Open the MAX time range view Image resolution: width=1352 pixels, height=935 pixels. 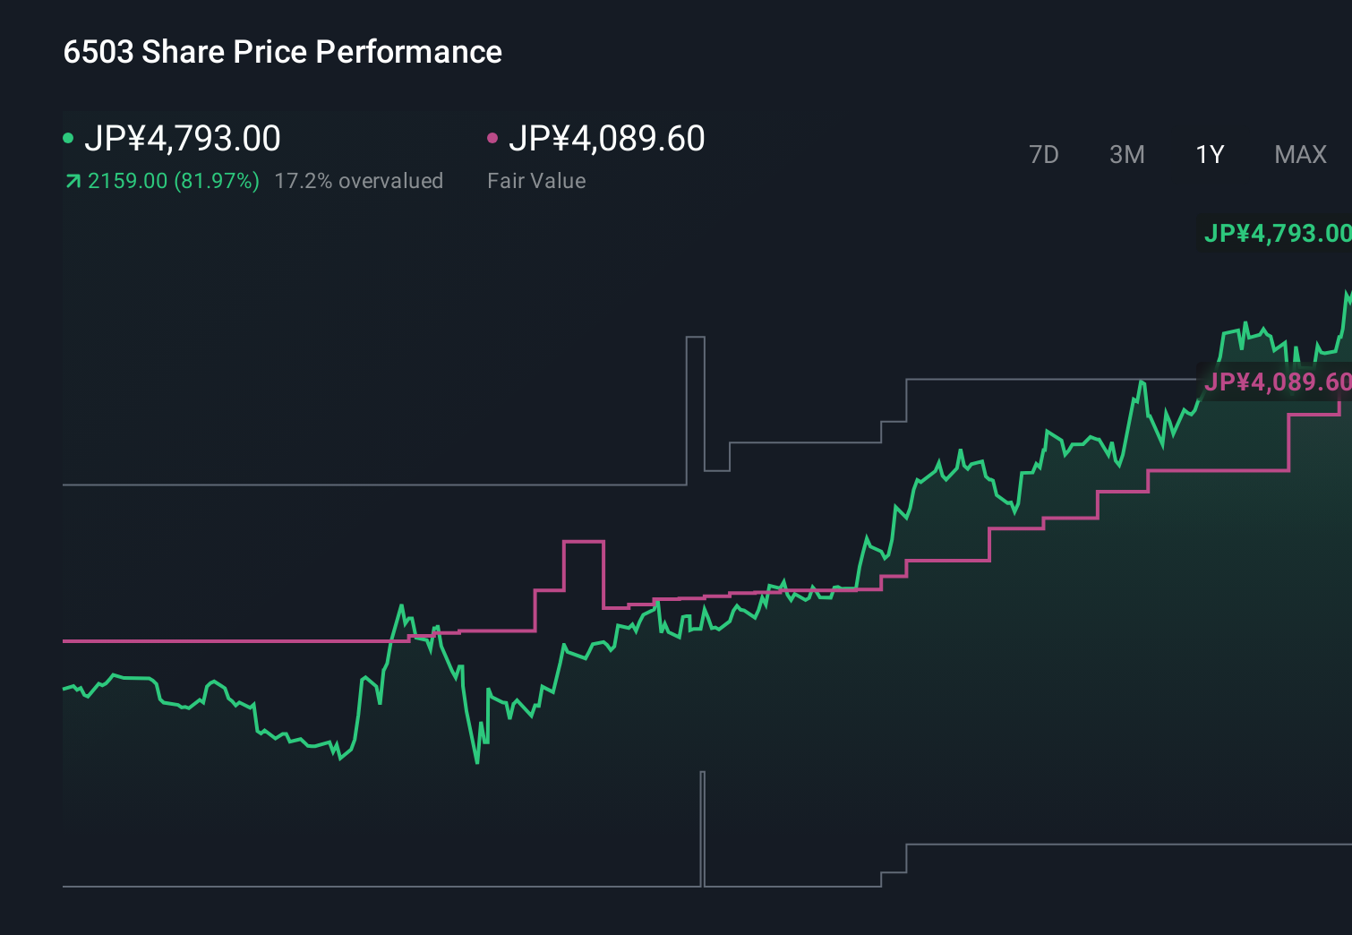coord(1299,154)
